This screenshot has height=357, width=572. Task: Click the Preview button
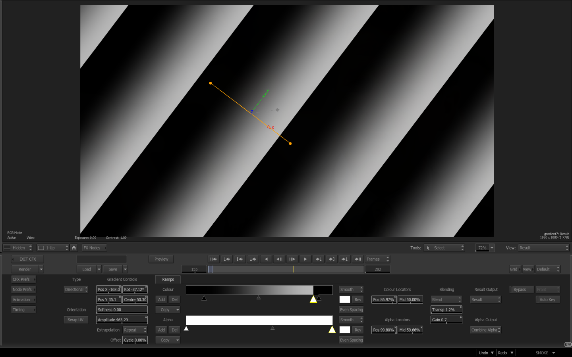(161, 259)
